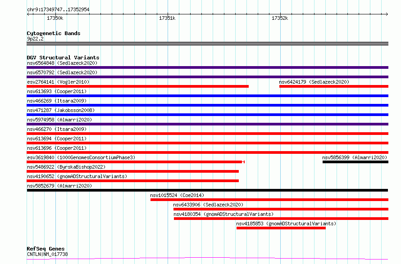Image resolution: width=401 pixels, height=264 pixels.
Task: Open nsv5852679 (Almarri2020) label
Action: click(59, 186)
